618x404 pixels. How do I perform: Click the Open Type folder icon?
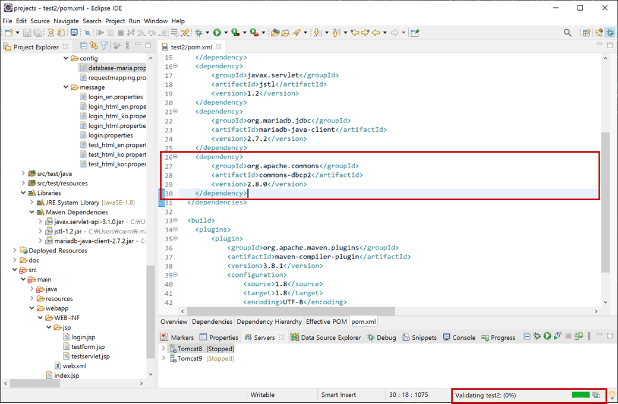coord(275,33)
